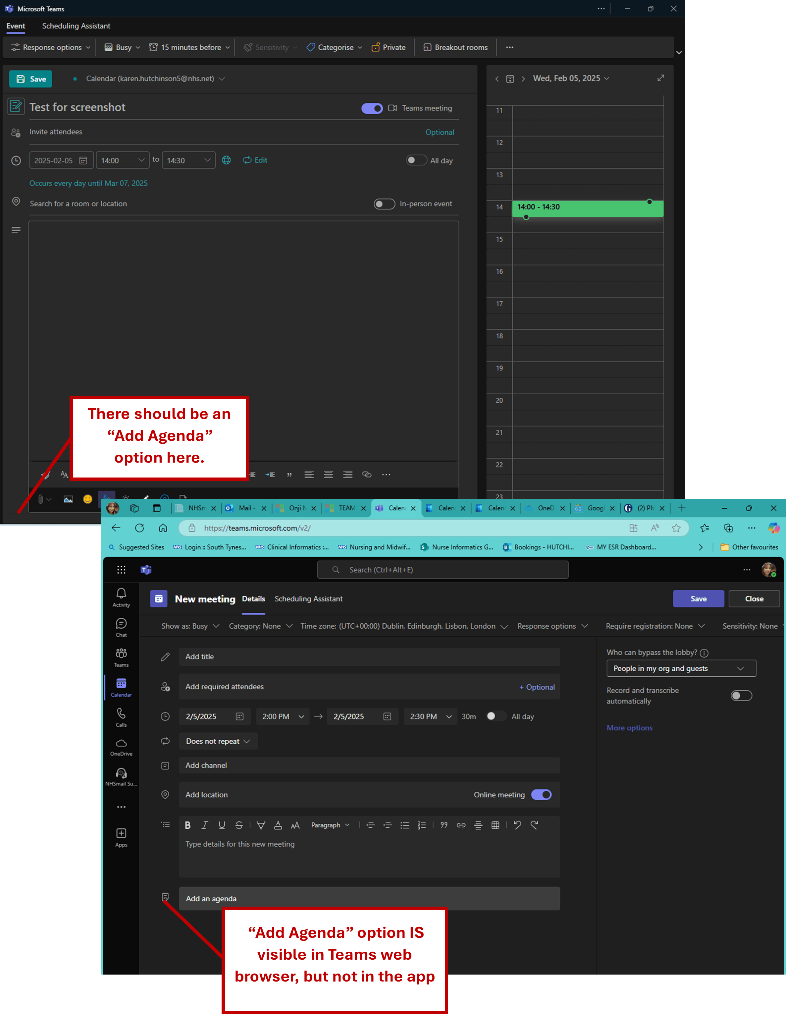Enable the In-person event toggle
786x1014 pixels.
(384, 204)
